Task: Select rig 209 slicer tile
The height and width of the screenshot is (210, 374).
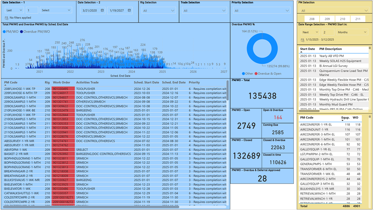Action: click(327, 19)
